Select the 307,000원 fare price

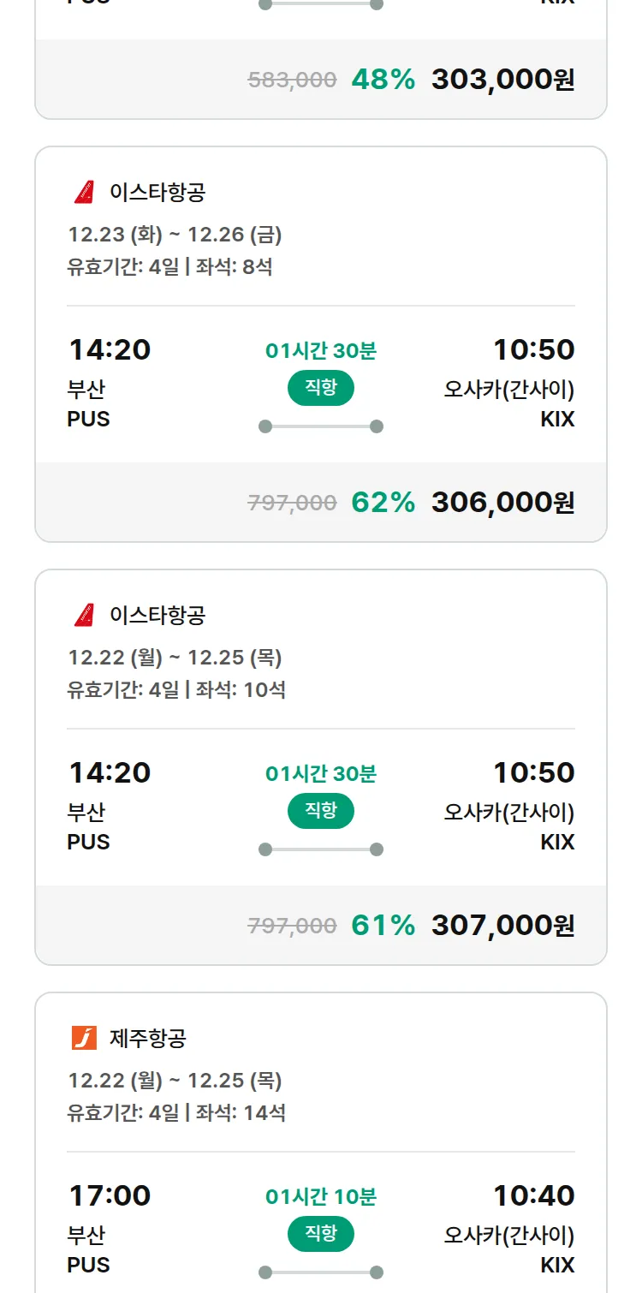click(502, 926)
